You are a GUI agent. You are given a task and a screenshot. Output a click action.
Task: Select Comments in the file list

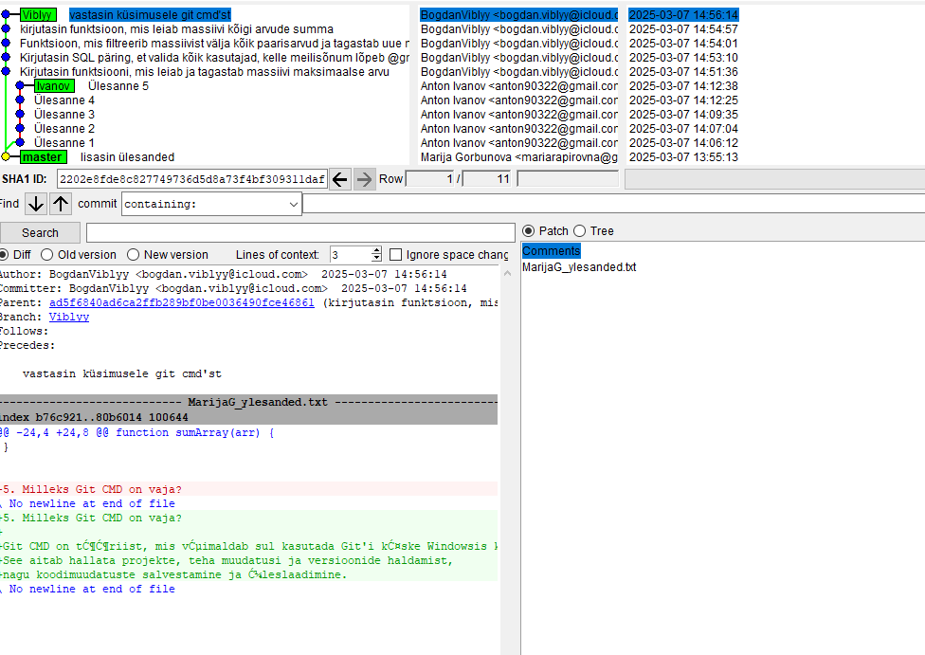coord(551,251)
